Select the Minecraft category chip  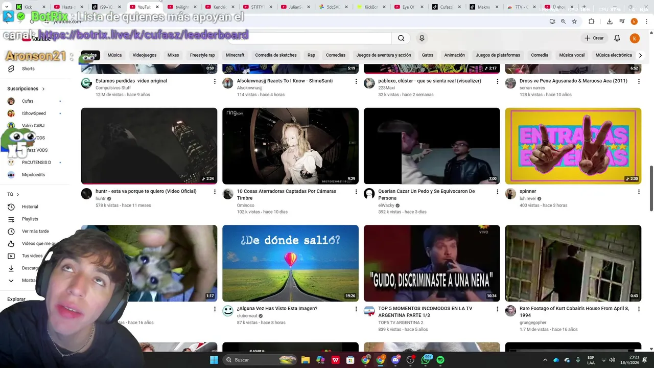pos(235,55)
